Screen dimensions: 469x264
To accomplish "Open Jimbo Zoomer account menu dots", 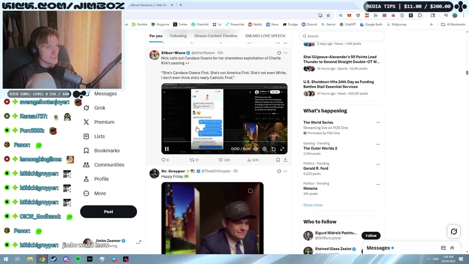I will click(x=138, y=243).
